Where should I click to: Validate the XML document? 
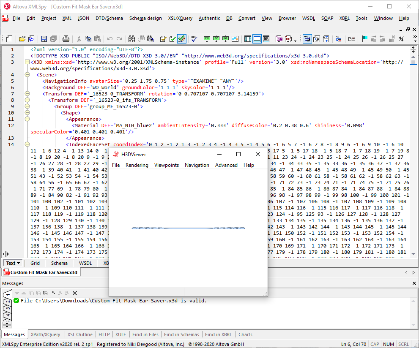172,39
